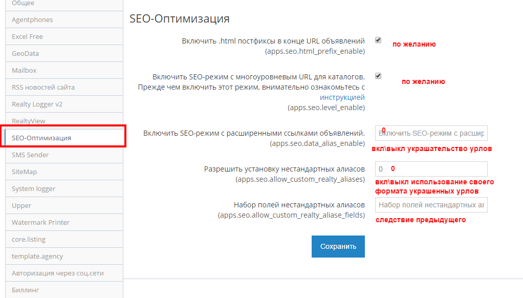Open the Agentphones settings section
Screen dimensions: 523x298
(x=64, y=19)
